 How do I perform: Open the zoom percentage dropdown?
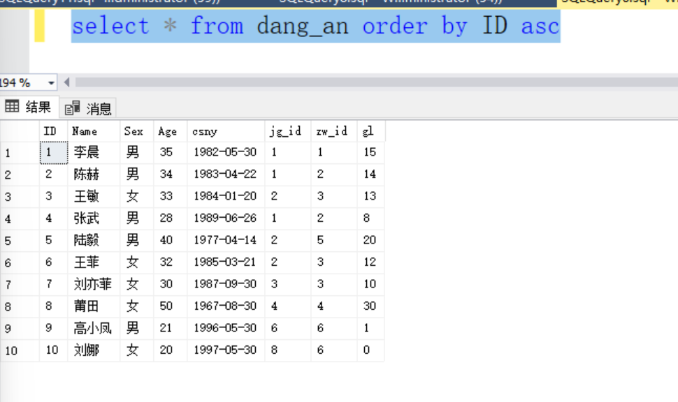click(x=51, y=82)
